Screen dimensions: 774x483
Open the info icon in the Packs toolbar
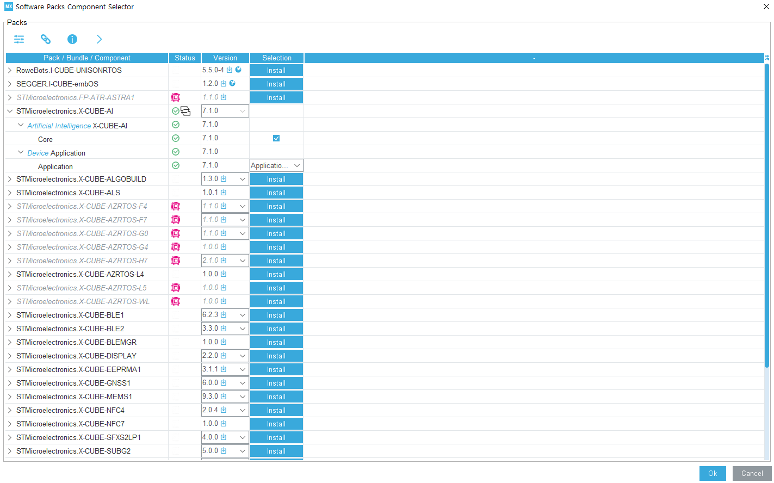(x=72, y=39)
